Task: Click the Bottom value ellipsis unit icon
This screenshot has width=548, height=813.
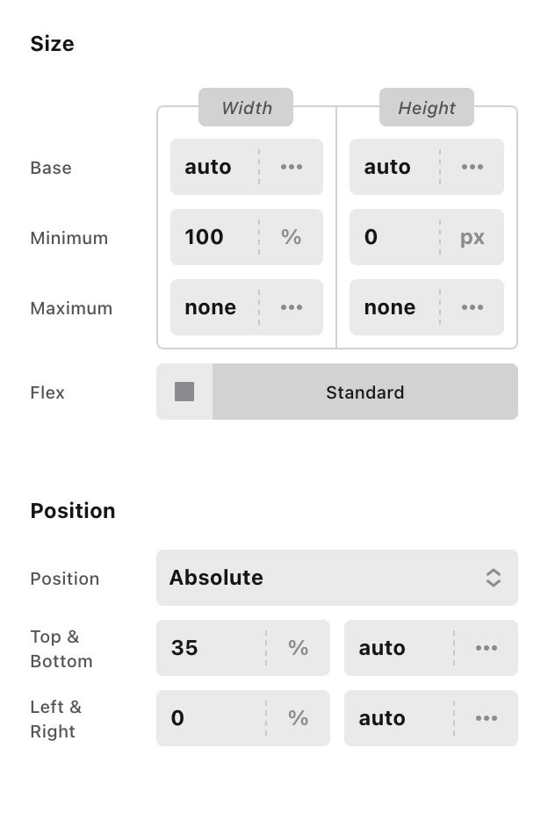Action: point(487,648)
